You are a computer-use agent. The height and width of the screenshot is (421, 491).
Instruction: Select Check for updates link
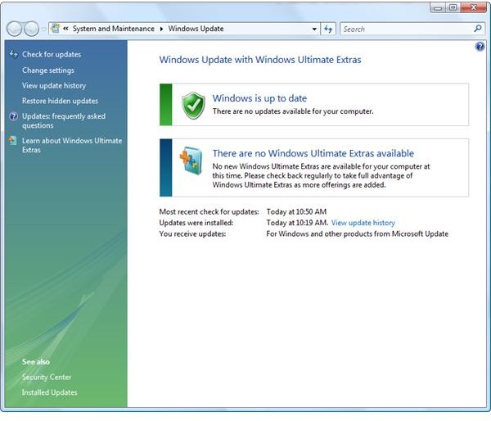52,54
